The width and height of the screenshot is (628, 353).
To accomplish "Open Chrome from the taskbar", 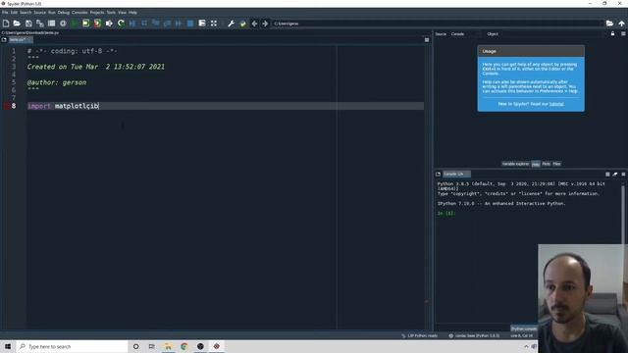I will 184,346.
